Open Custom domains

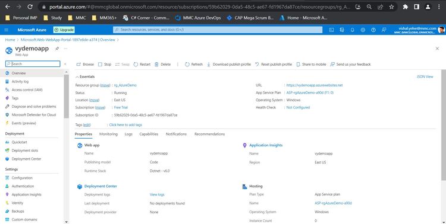(24, 219)
